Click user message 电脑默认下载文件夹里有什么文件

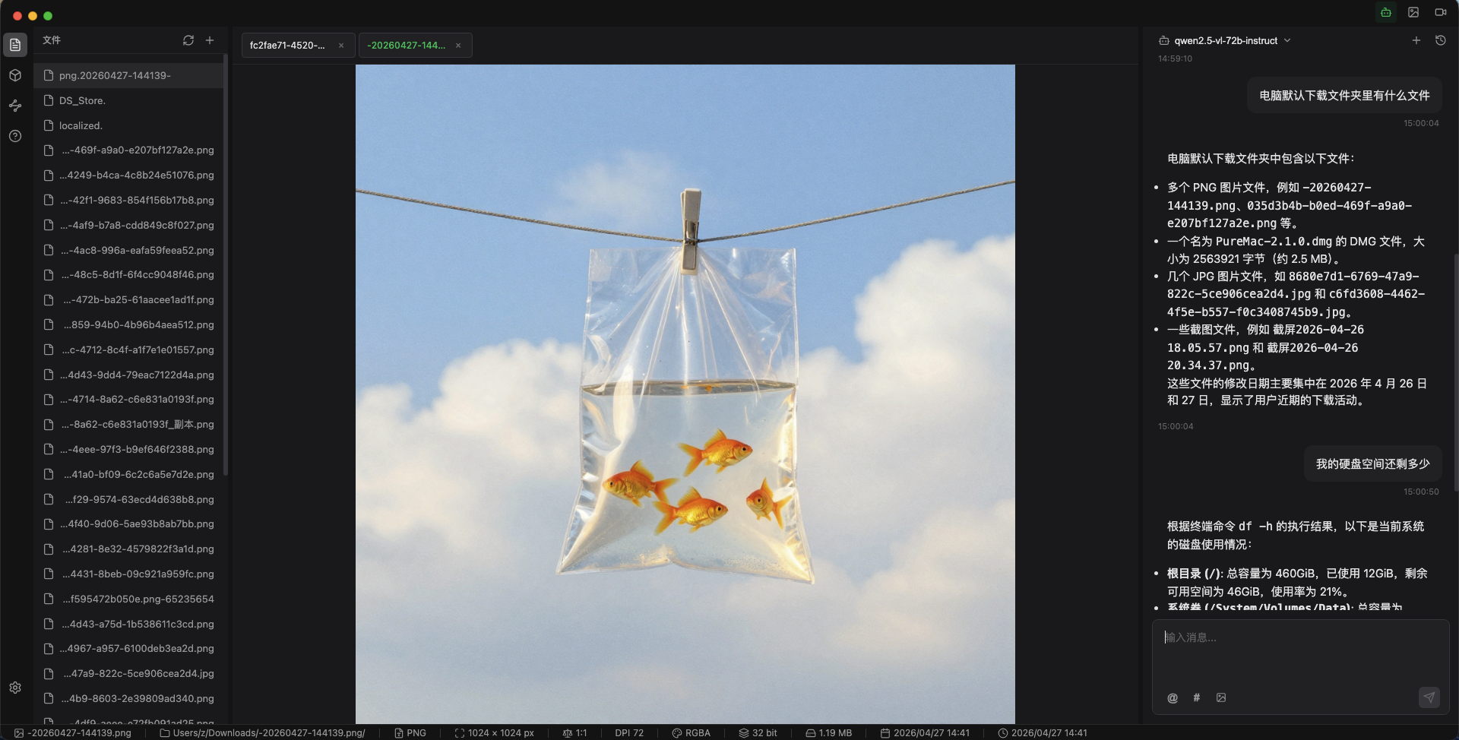1344,96
